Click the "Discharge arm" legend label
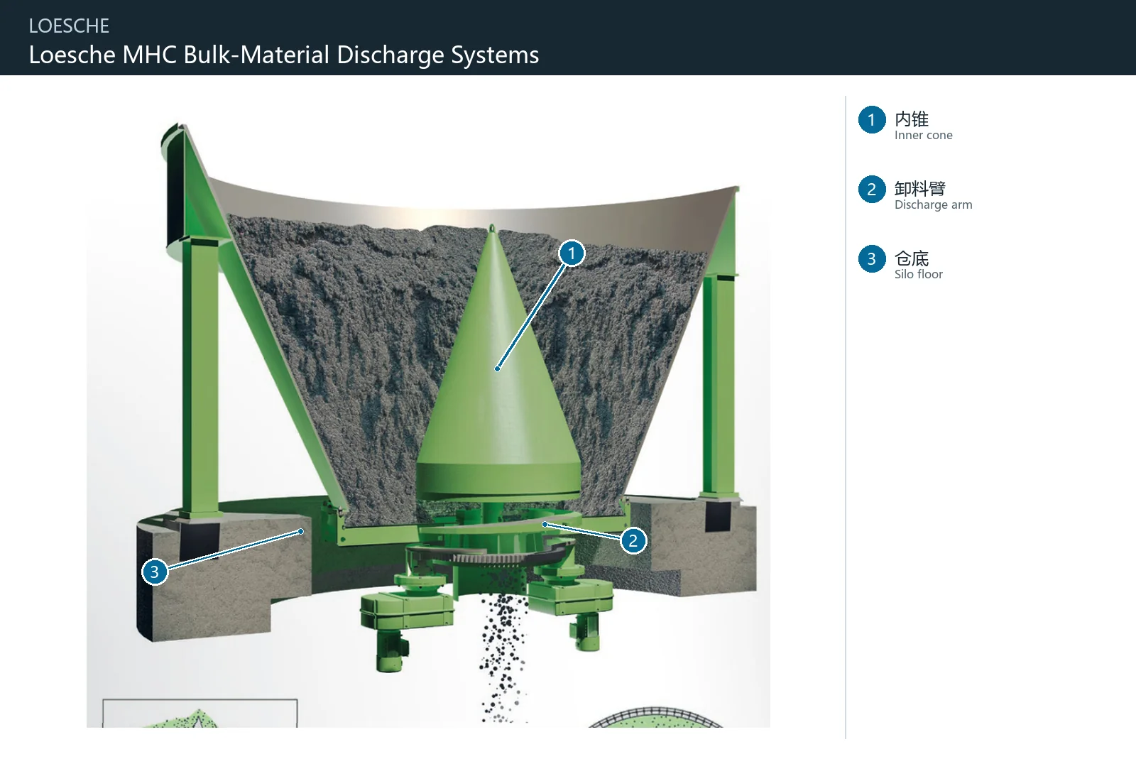The width and height of the screenshot is (1136, 781). [934, 205]
